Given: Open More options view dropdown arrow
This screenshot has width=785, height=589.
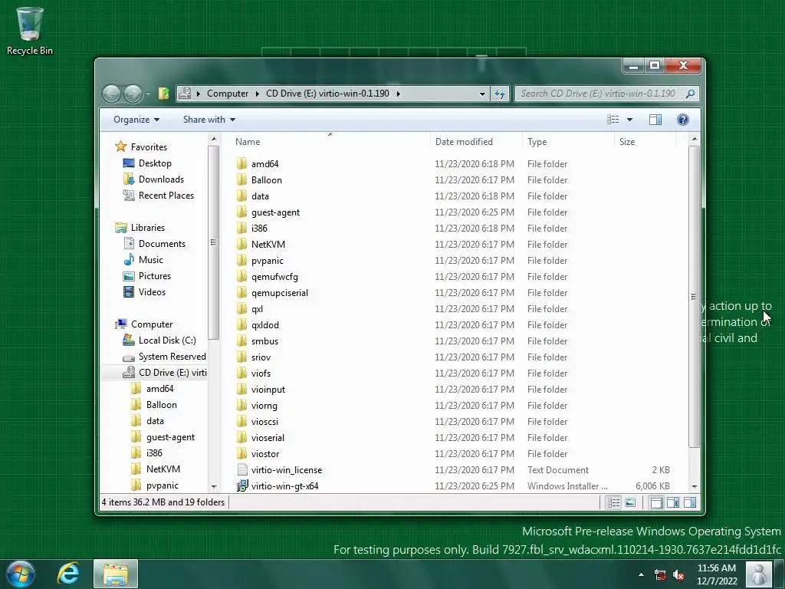Looking at the screenshot, I should (630, 120).
